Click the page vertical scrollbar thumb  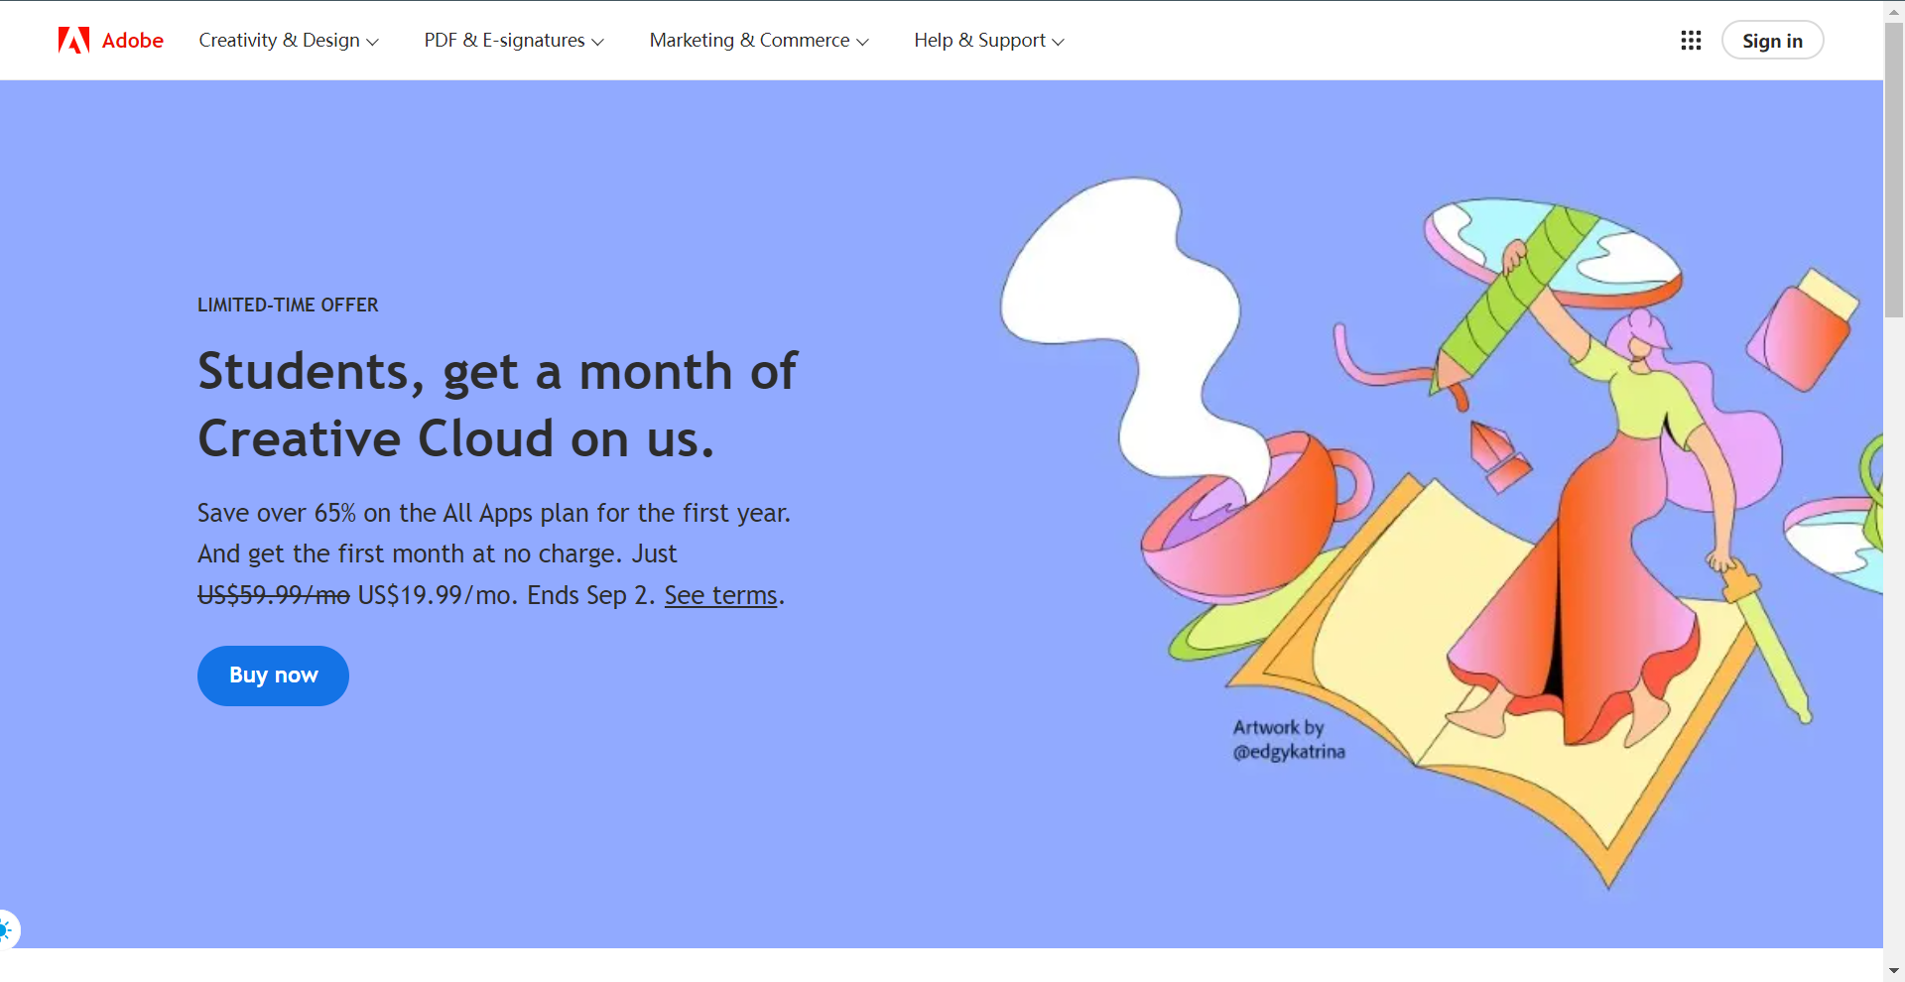pyautogui.click(x=1894, y=169)
